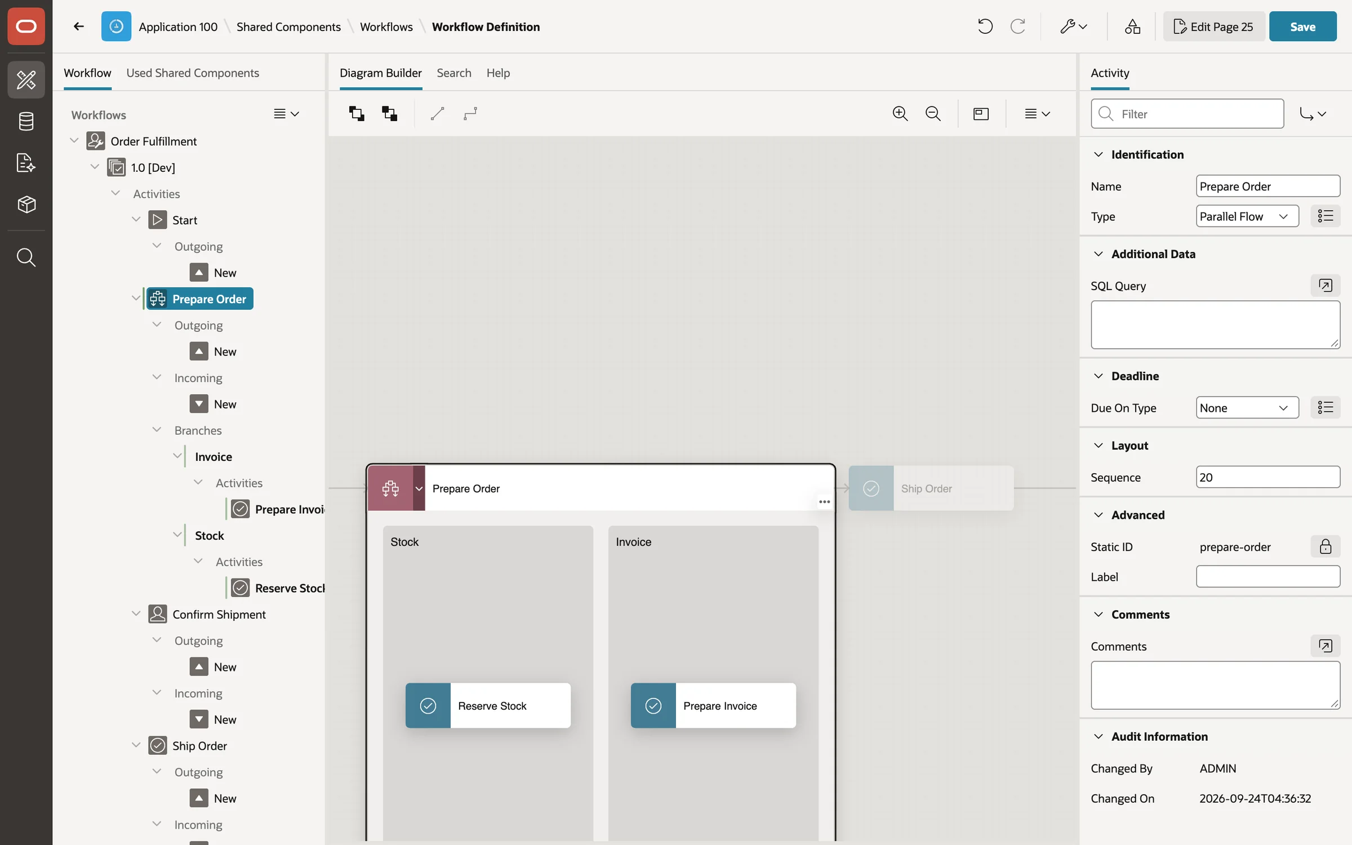
Task: Collapse the Deadline section
Action: (1098, 376)
